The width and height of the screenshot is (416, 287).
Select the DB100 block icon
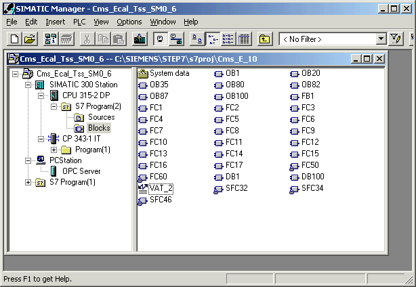(295, 177)
